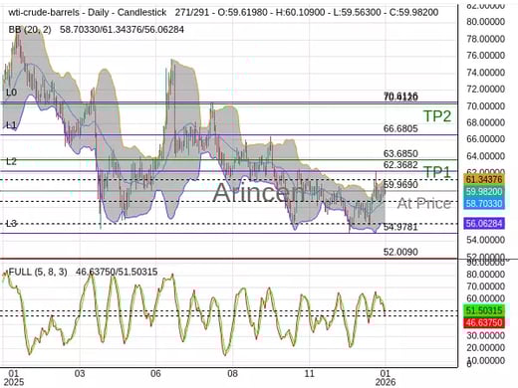Click the 68.00000 price axis label

[x=485, y=122]
